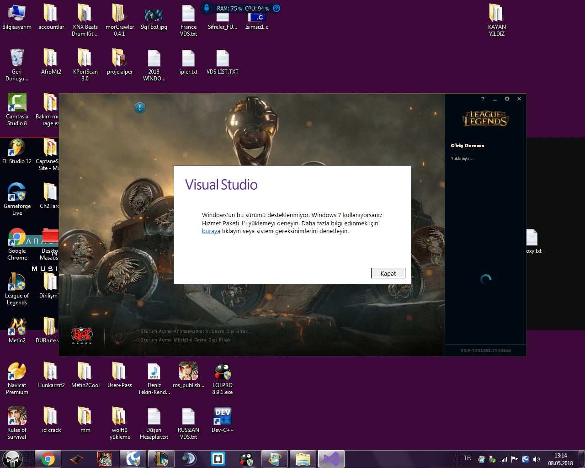The image size is (585, 468).
Task: Select the LOLPRO 8.9.1.exe file
Action: pos(223,378)
